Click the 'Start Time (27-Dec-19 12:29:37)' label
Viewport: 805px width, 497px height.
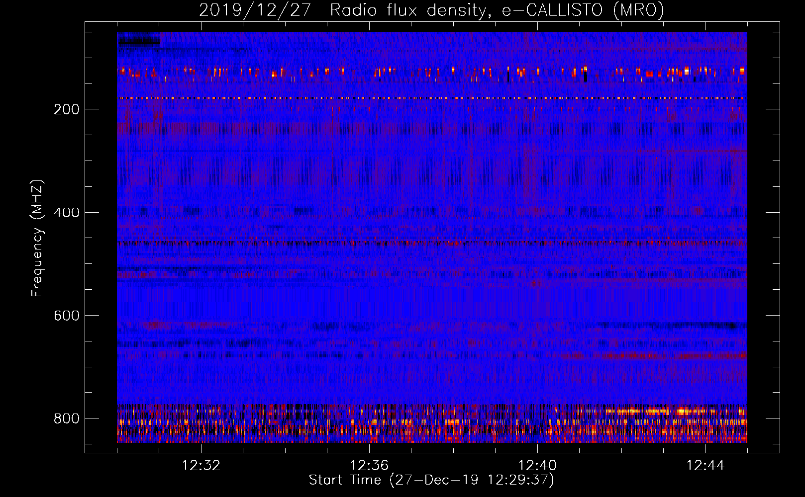[x=431, y=480]
